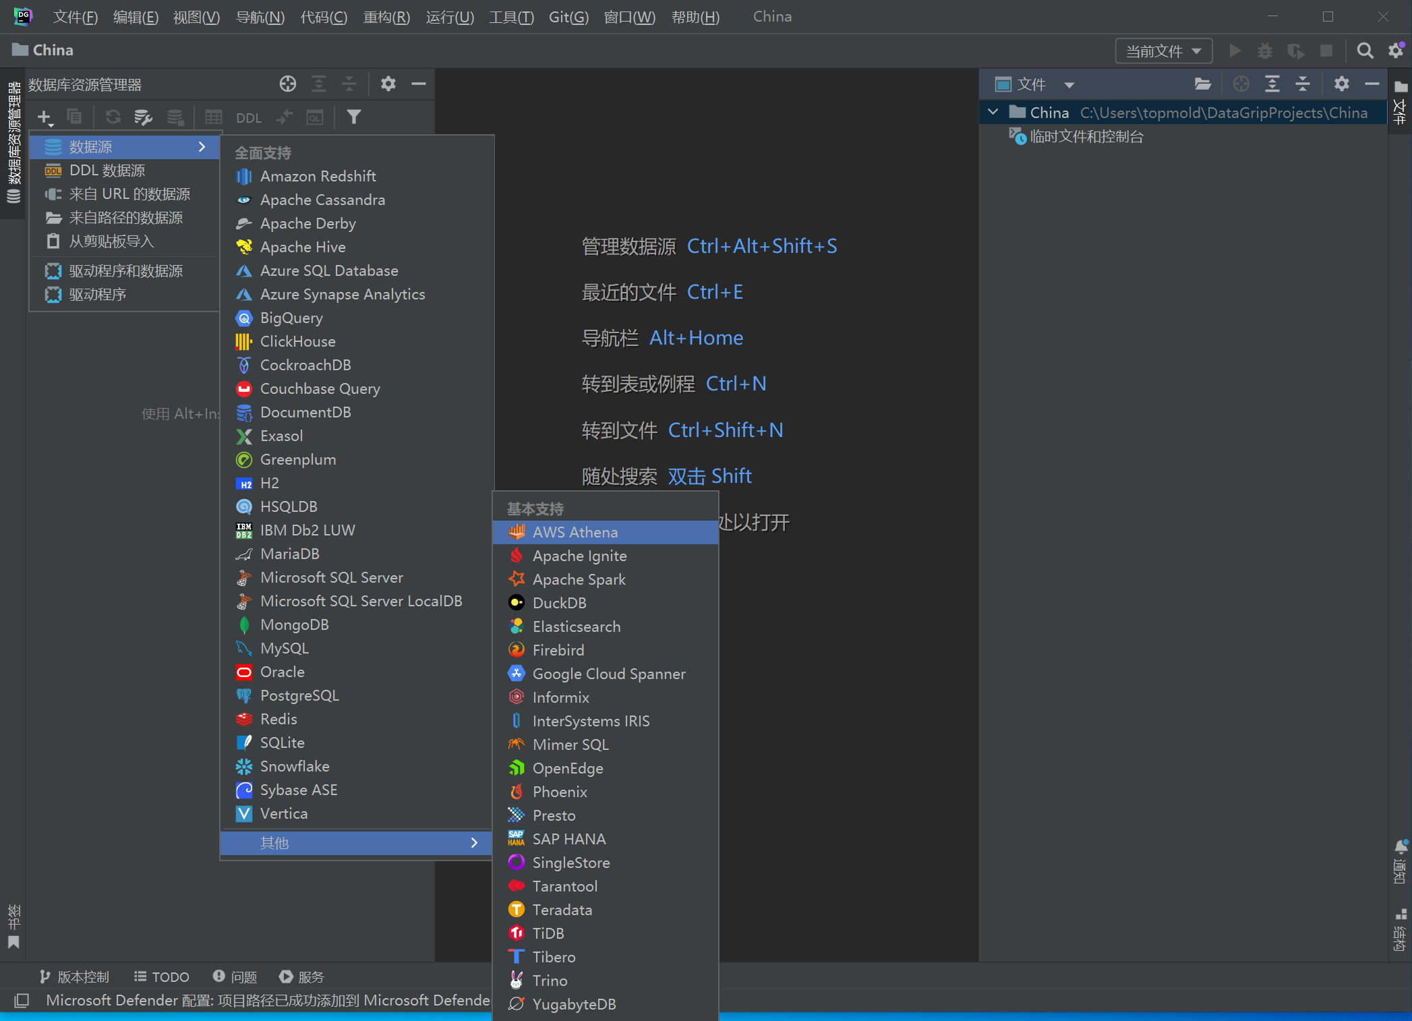Choose SAP HANA data source
1412x1021 pixels.
click(606, 840)
